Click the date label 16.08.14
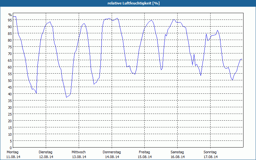The height and width of the screenshot is (160, 256). tap(178, 157)
